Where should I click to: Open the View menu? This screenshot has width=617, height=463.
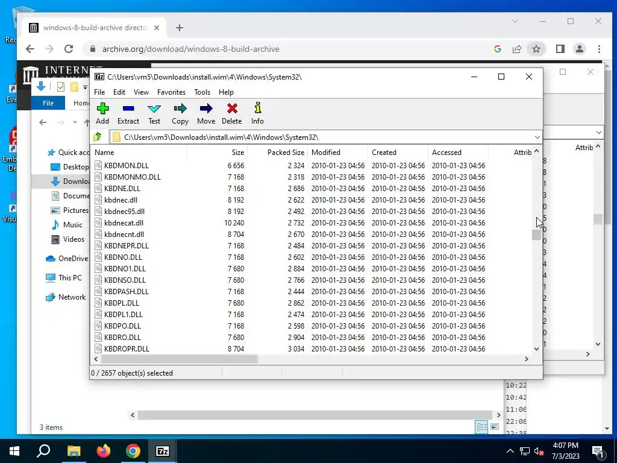click(141, 92)
